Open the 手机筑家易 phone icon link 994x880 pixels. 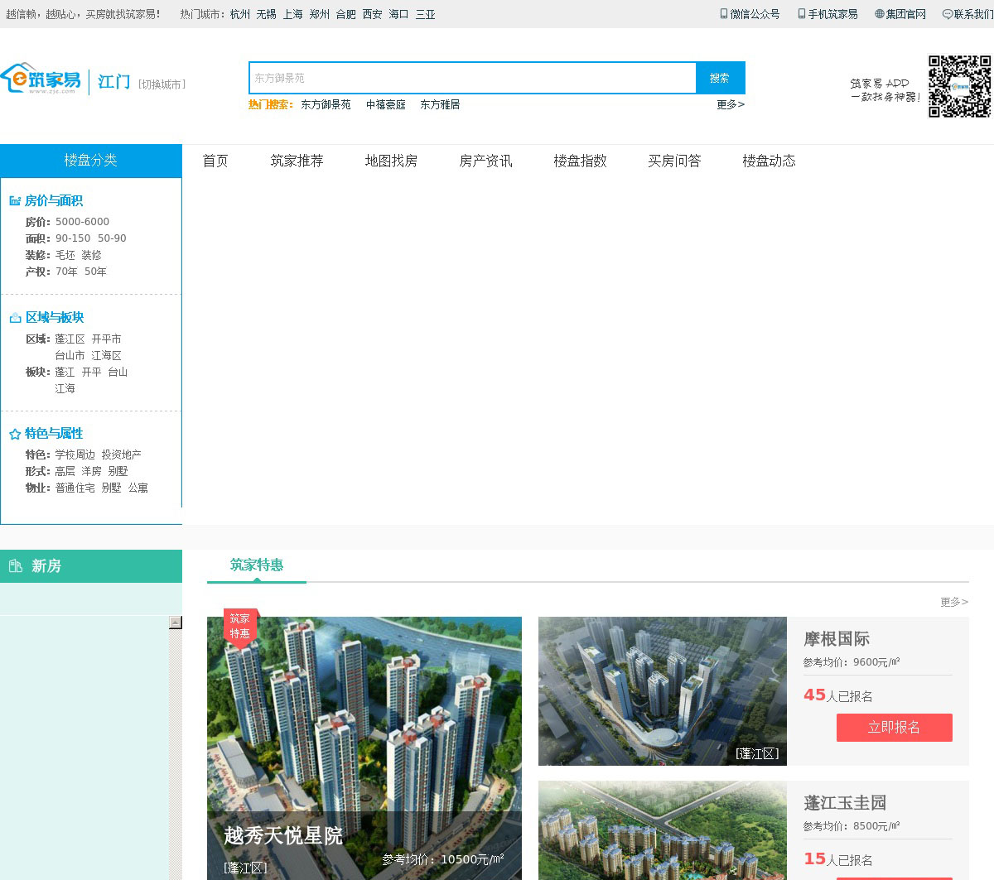801,14
